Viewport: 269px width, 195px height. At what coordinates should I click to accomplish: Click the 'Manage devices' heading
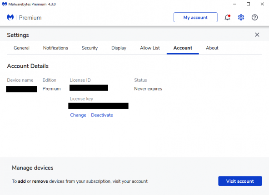pos(33,168)
